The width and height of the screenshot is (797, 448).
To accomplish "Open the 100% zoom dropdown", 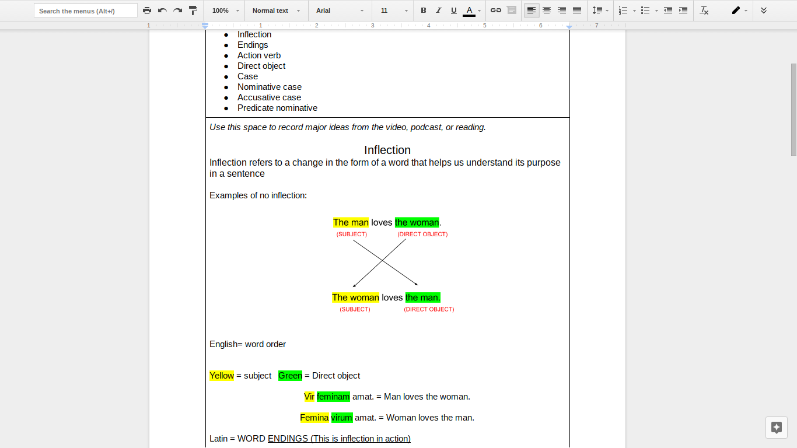I will coord(226,10).
